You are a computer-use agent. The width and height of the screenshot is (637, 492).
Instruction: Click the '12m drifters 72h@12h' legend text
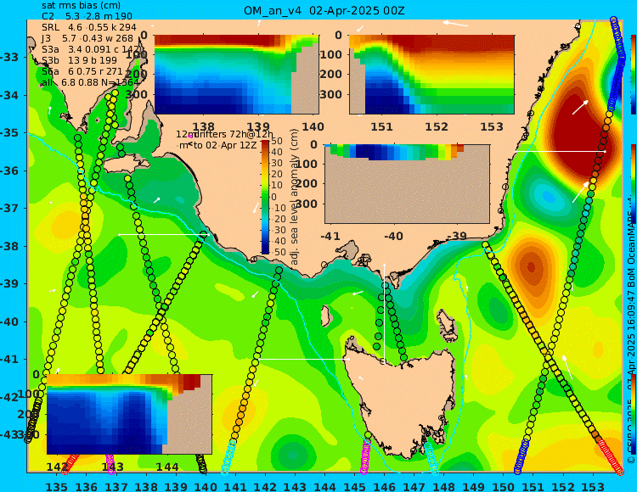coord(225,134)
